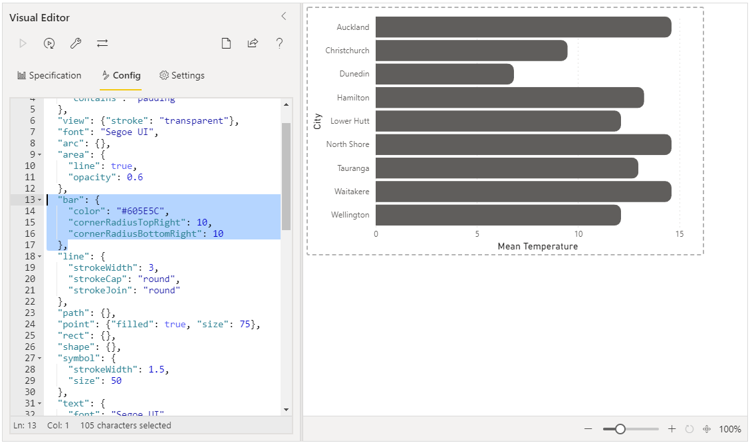Click the "Ln: 13" status bar entry
750x443 pixels.
25,425
